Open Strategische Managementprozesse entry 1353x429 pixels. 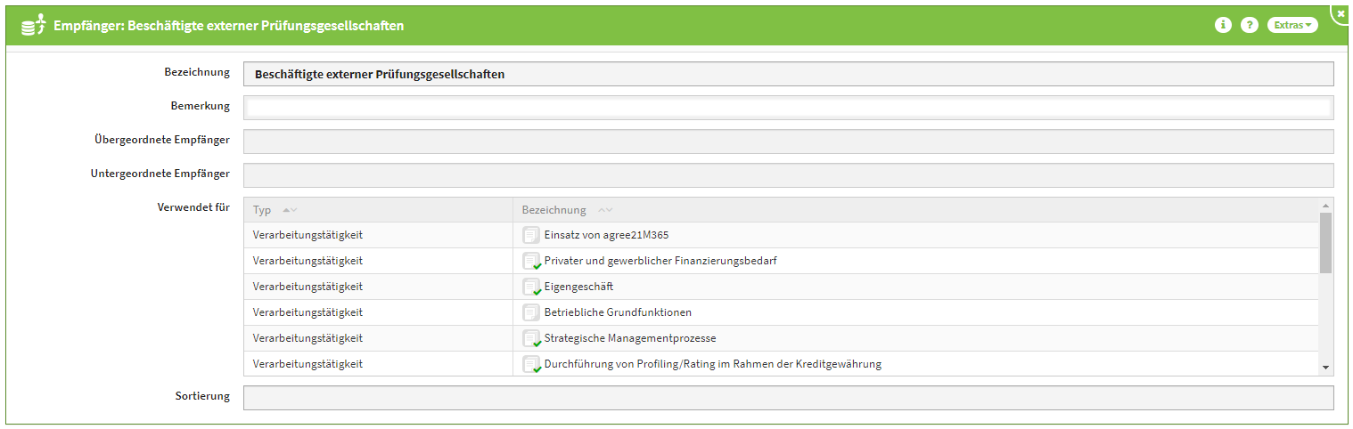pos(629,339)
